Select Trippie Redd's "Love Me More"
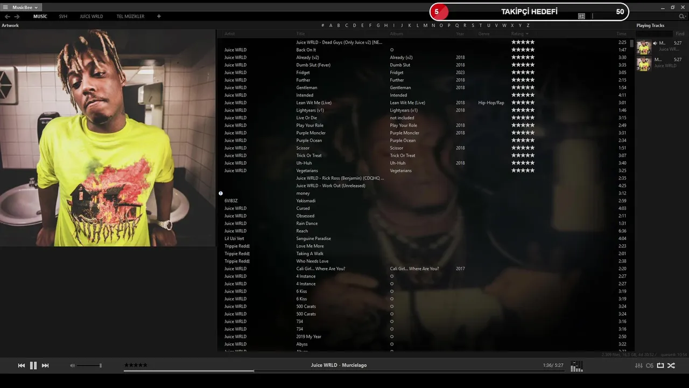The height and width of the screenshot is (388, 689). [310, 246]
